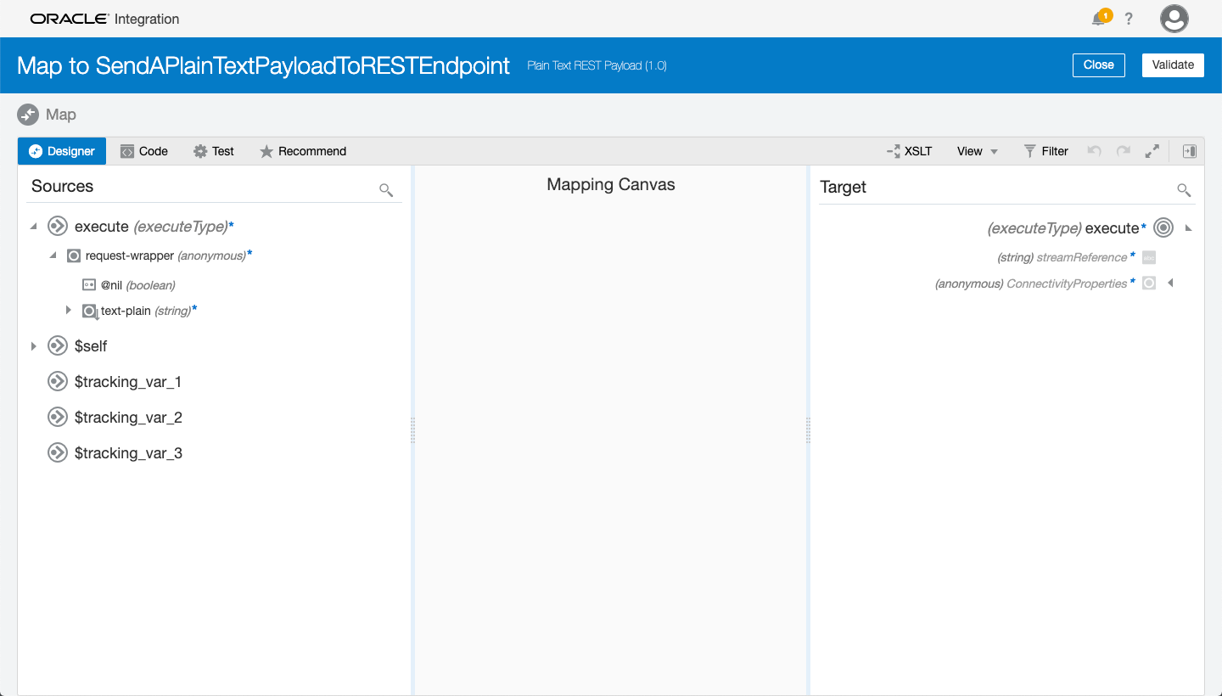Collapse the execute source node
This screenshot has height=696, width=1222.
[33, 227]
